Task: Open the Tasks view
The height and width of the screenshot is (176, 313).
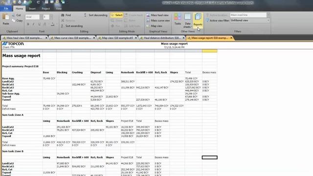Action: (178, 19)
